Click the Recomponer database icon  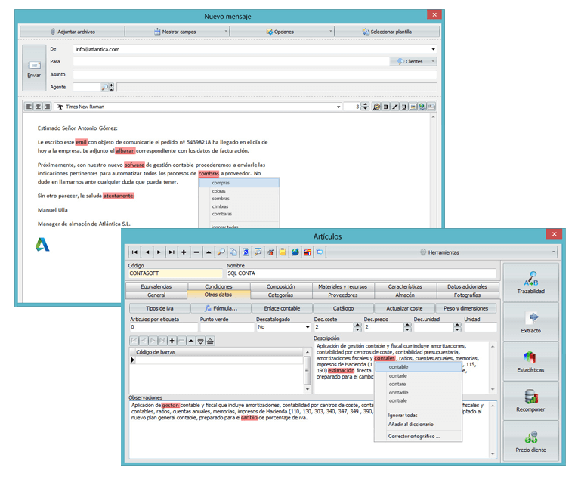coord(530,401)
